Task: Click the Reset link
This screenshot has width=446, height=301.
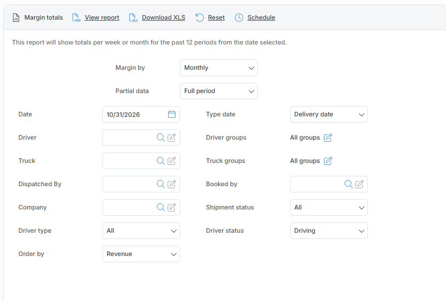Action: (216, 18)
